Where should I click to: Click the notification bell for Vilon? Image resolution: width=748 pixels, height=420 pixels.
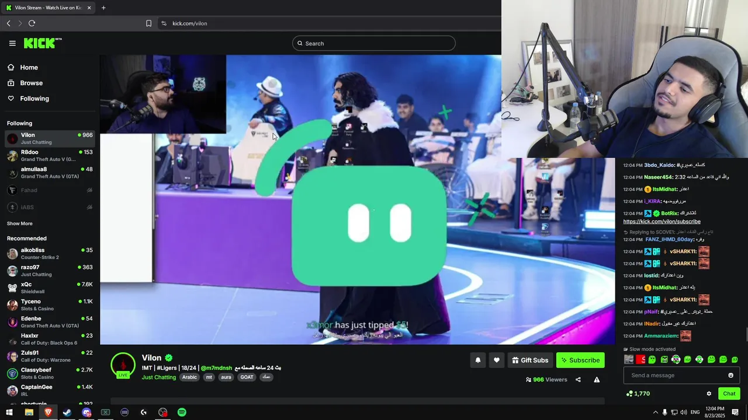[x=478, y=360]
